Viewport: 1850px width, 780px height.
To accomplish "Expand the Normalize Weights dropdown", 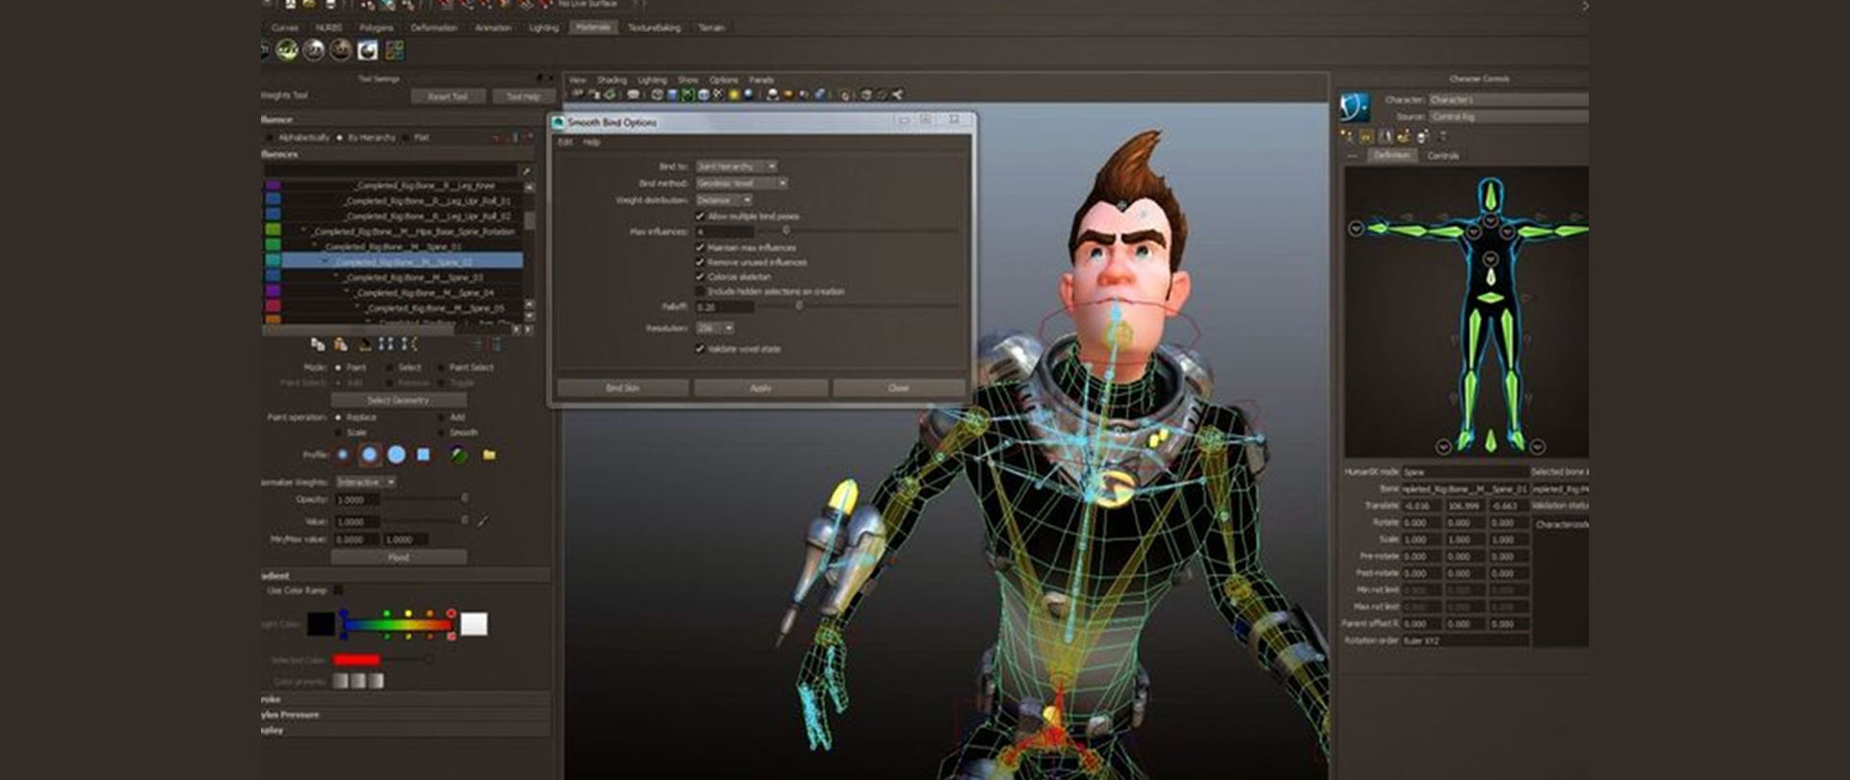I will [x=366, y=481].
